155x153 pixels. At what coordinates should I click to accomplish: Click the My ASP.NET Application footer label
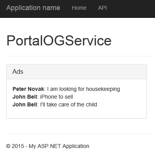coord(59,146)
